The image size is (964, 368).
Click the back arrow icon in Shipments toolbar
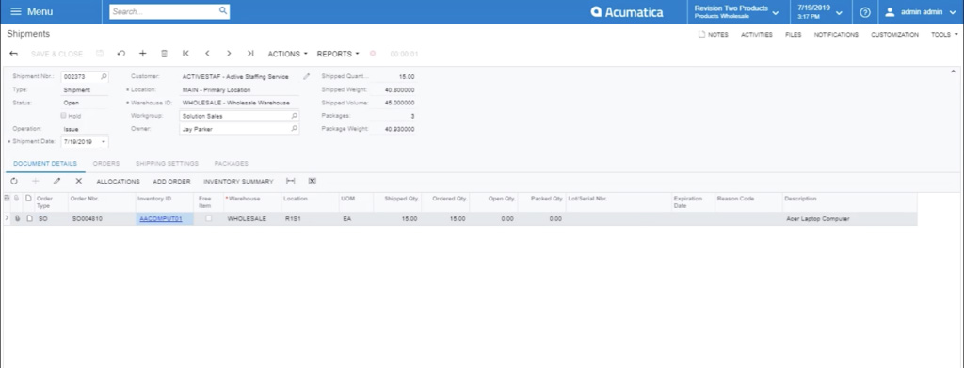click(x=13, y=54)
